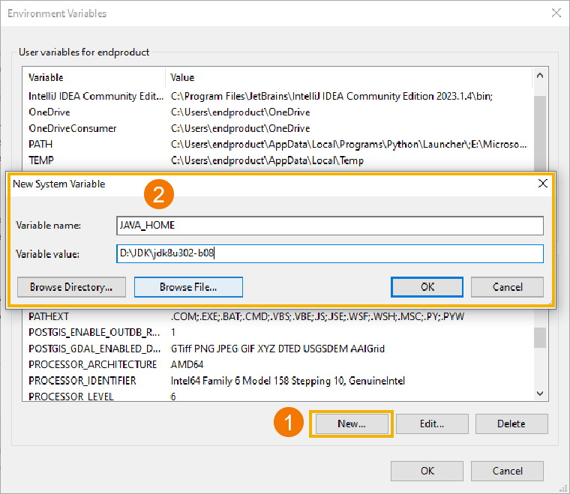The width and height of the screenshot is (570, 494).
Task: Click Browse File... button
Action: tap(188, 287)
